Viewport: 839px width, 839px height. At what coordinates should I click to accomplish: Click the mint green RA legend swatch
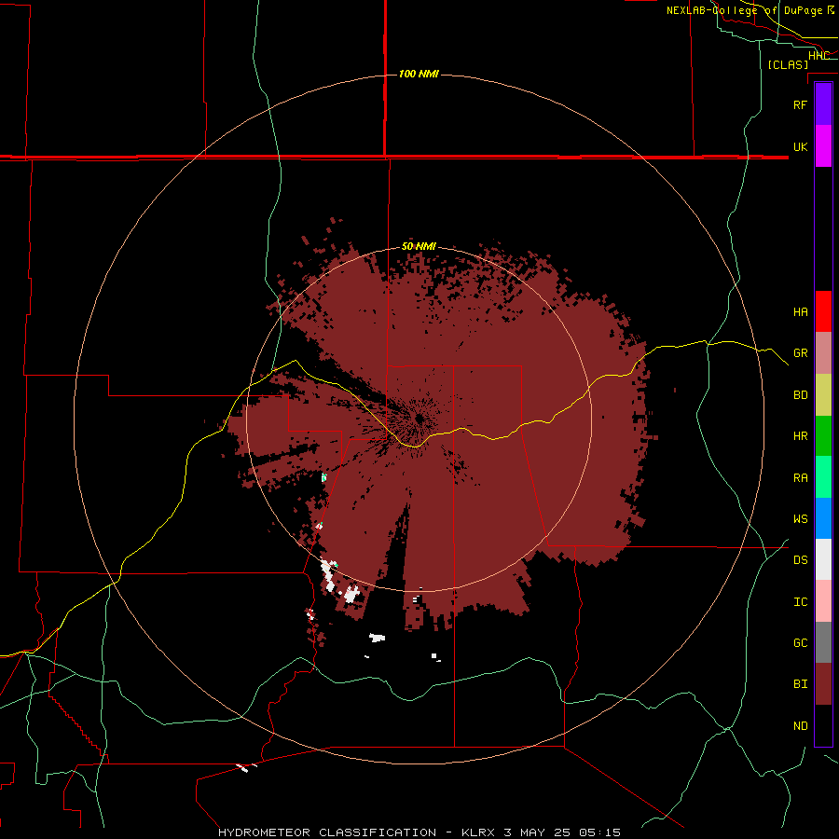tap(823, 477)
